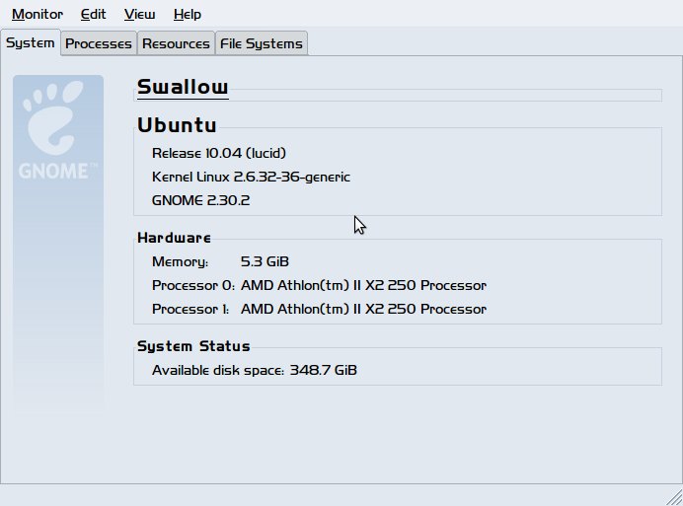
Task: Open the Monitor menu
Action: tap(38, 15)
